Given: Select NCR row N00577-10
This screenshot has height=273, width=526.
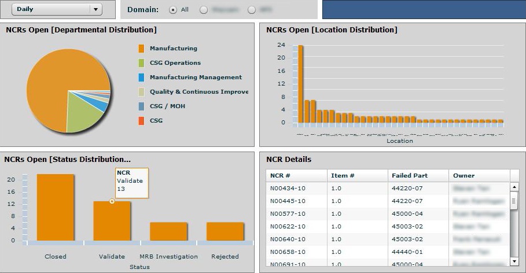Looking at the screenshot, I should tap(288, 214).
